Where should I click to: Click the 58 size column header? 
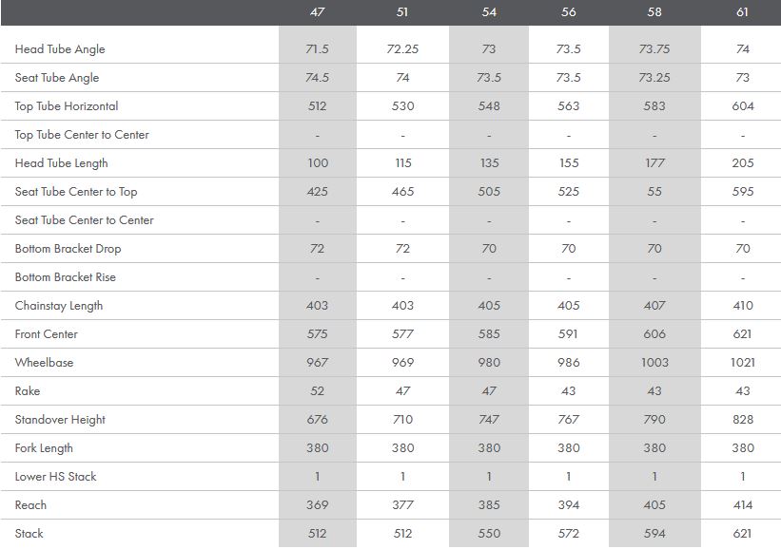(x=654, y=12)
